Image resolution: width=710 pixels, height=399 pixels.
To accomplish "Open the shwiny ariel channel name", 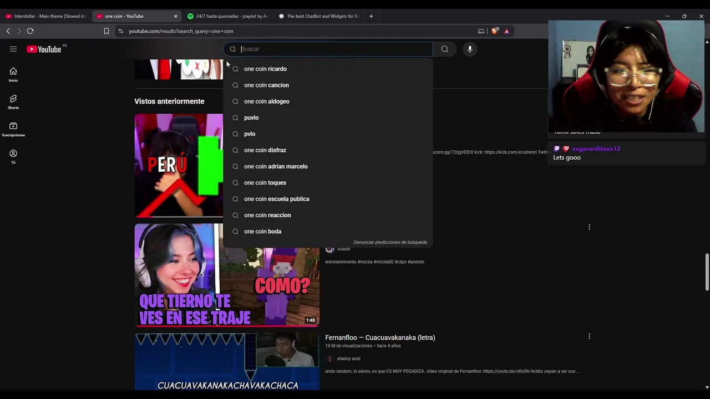I will pyautogui.click(x=348, y=359).
